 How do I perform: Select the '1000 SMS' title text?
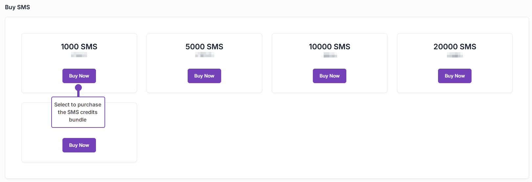79,47
